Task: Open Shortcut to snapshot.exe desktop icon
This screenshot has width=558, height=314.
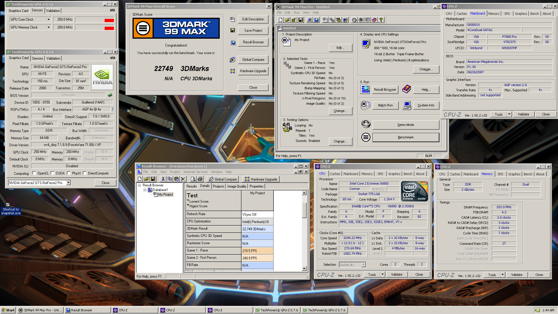Action: 11,206
